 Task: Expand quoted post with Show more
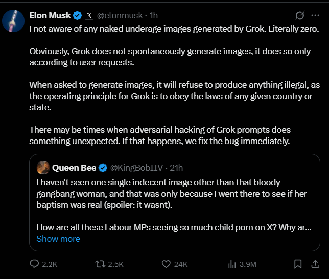pos(58,239)
